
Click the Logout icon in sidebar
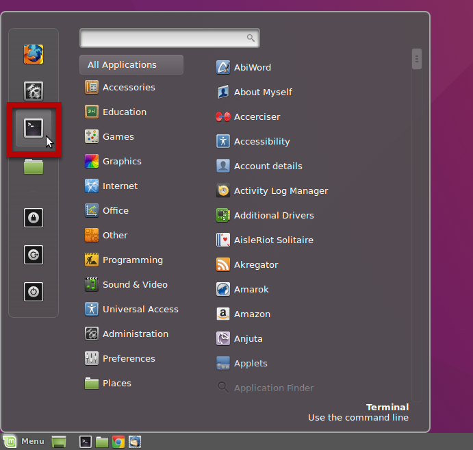click(x=34, y=255)
